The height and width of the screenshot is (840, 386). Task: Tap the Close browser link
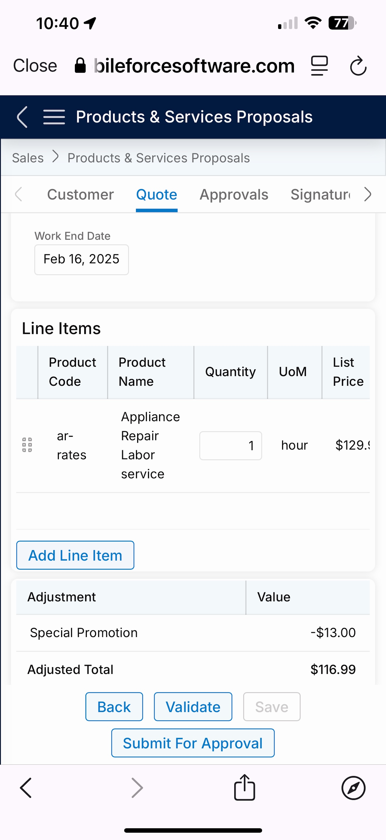35,66
